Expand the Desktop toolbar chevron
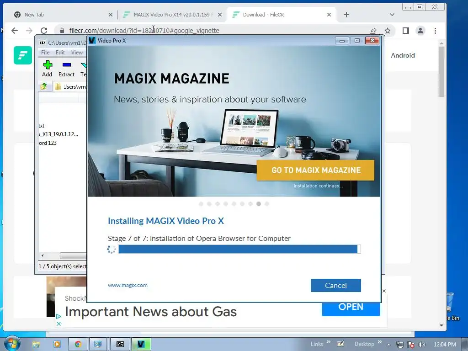The width and height of the screenshot is (468, 351). coord(379,342)
